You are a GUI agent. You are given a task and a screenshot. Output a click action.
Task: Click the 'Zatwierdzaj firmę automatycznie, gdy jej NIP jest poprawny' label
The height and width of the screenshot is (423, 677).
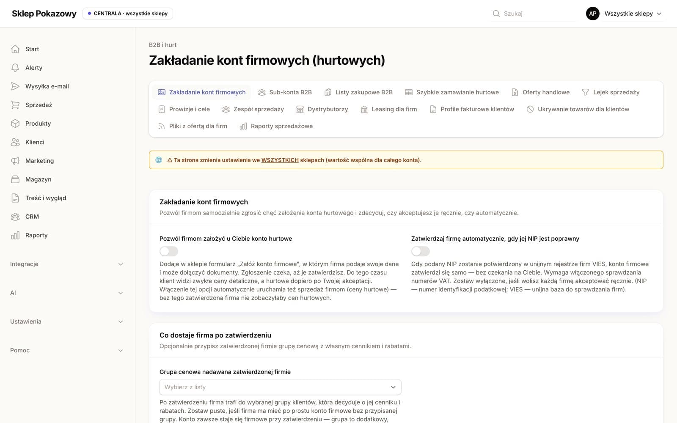[495, 239]
